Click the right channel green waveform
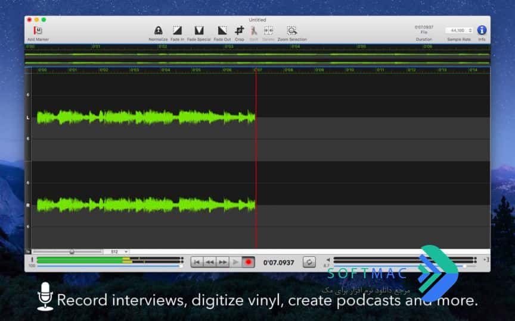The height and width of the screenshot is (321, 515). click(146, 204)
